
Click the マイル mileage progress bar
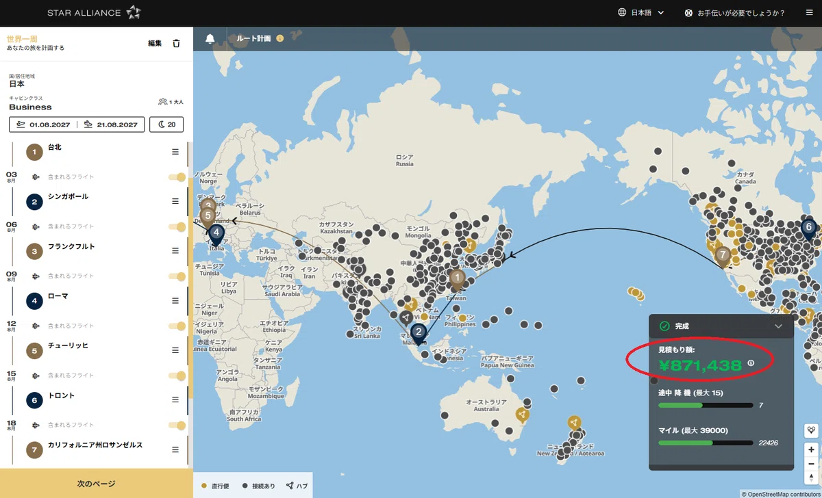pos(705,443)
